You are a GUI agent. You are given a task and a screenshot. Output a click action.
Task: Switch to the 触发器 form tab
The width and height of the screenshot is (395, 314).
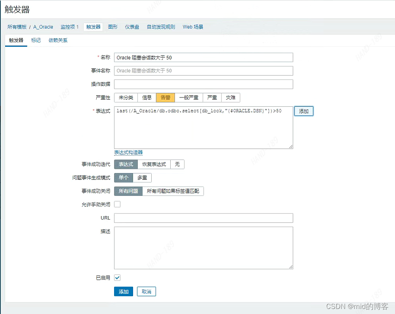point(16,40)
